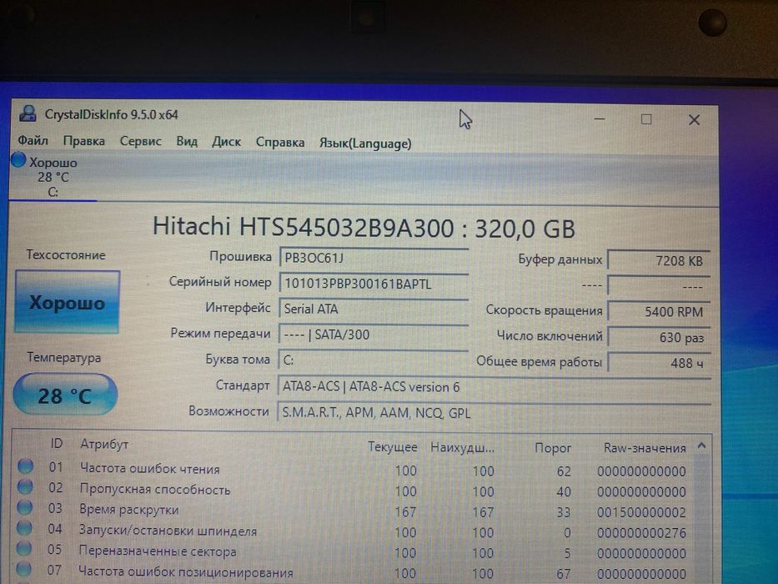Click the CrystalDiskInfo app icon in title bar
The height and width of the screenshot is (584, 778).
pyautogui.click(x=28, y=113)
